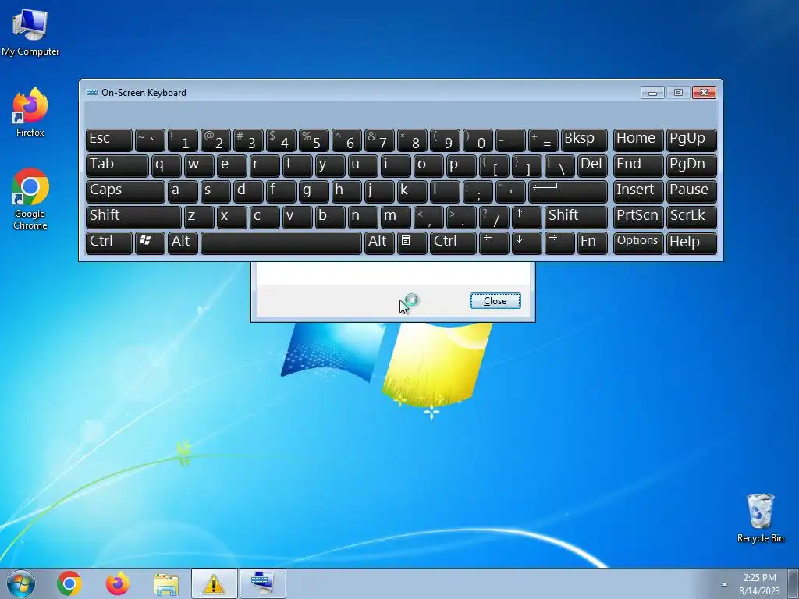Viewport: 799px width, 599px height.
Task: Tap the comma key
Action: point(428,218)
